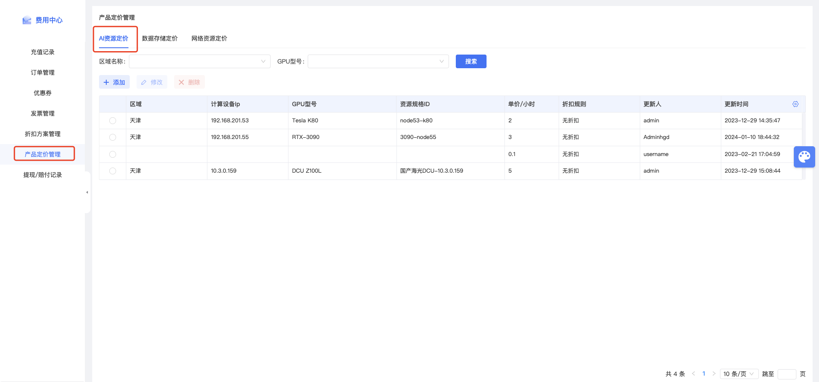Open 折扣方案管理 in the sidebar
Viewport: 819px width, 382px height.
pyautogui.click(x=43, y=134)
